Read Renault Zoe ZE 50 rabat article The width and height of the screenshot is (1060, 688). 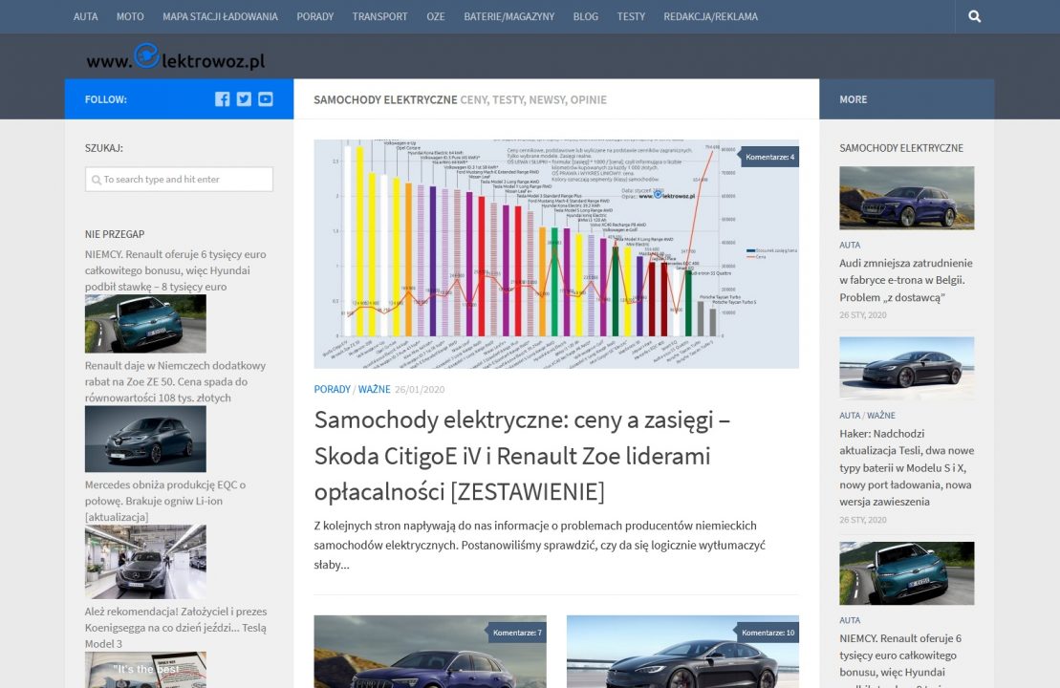176,382
